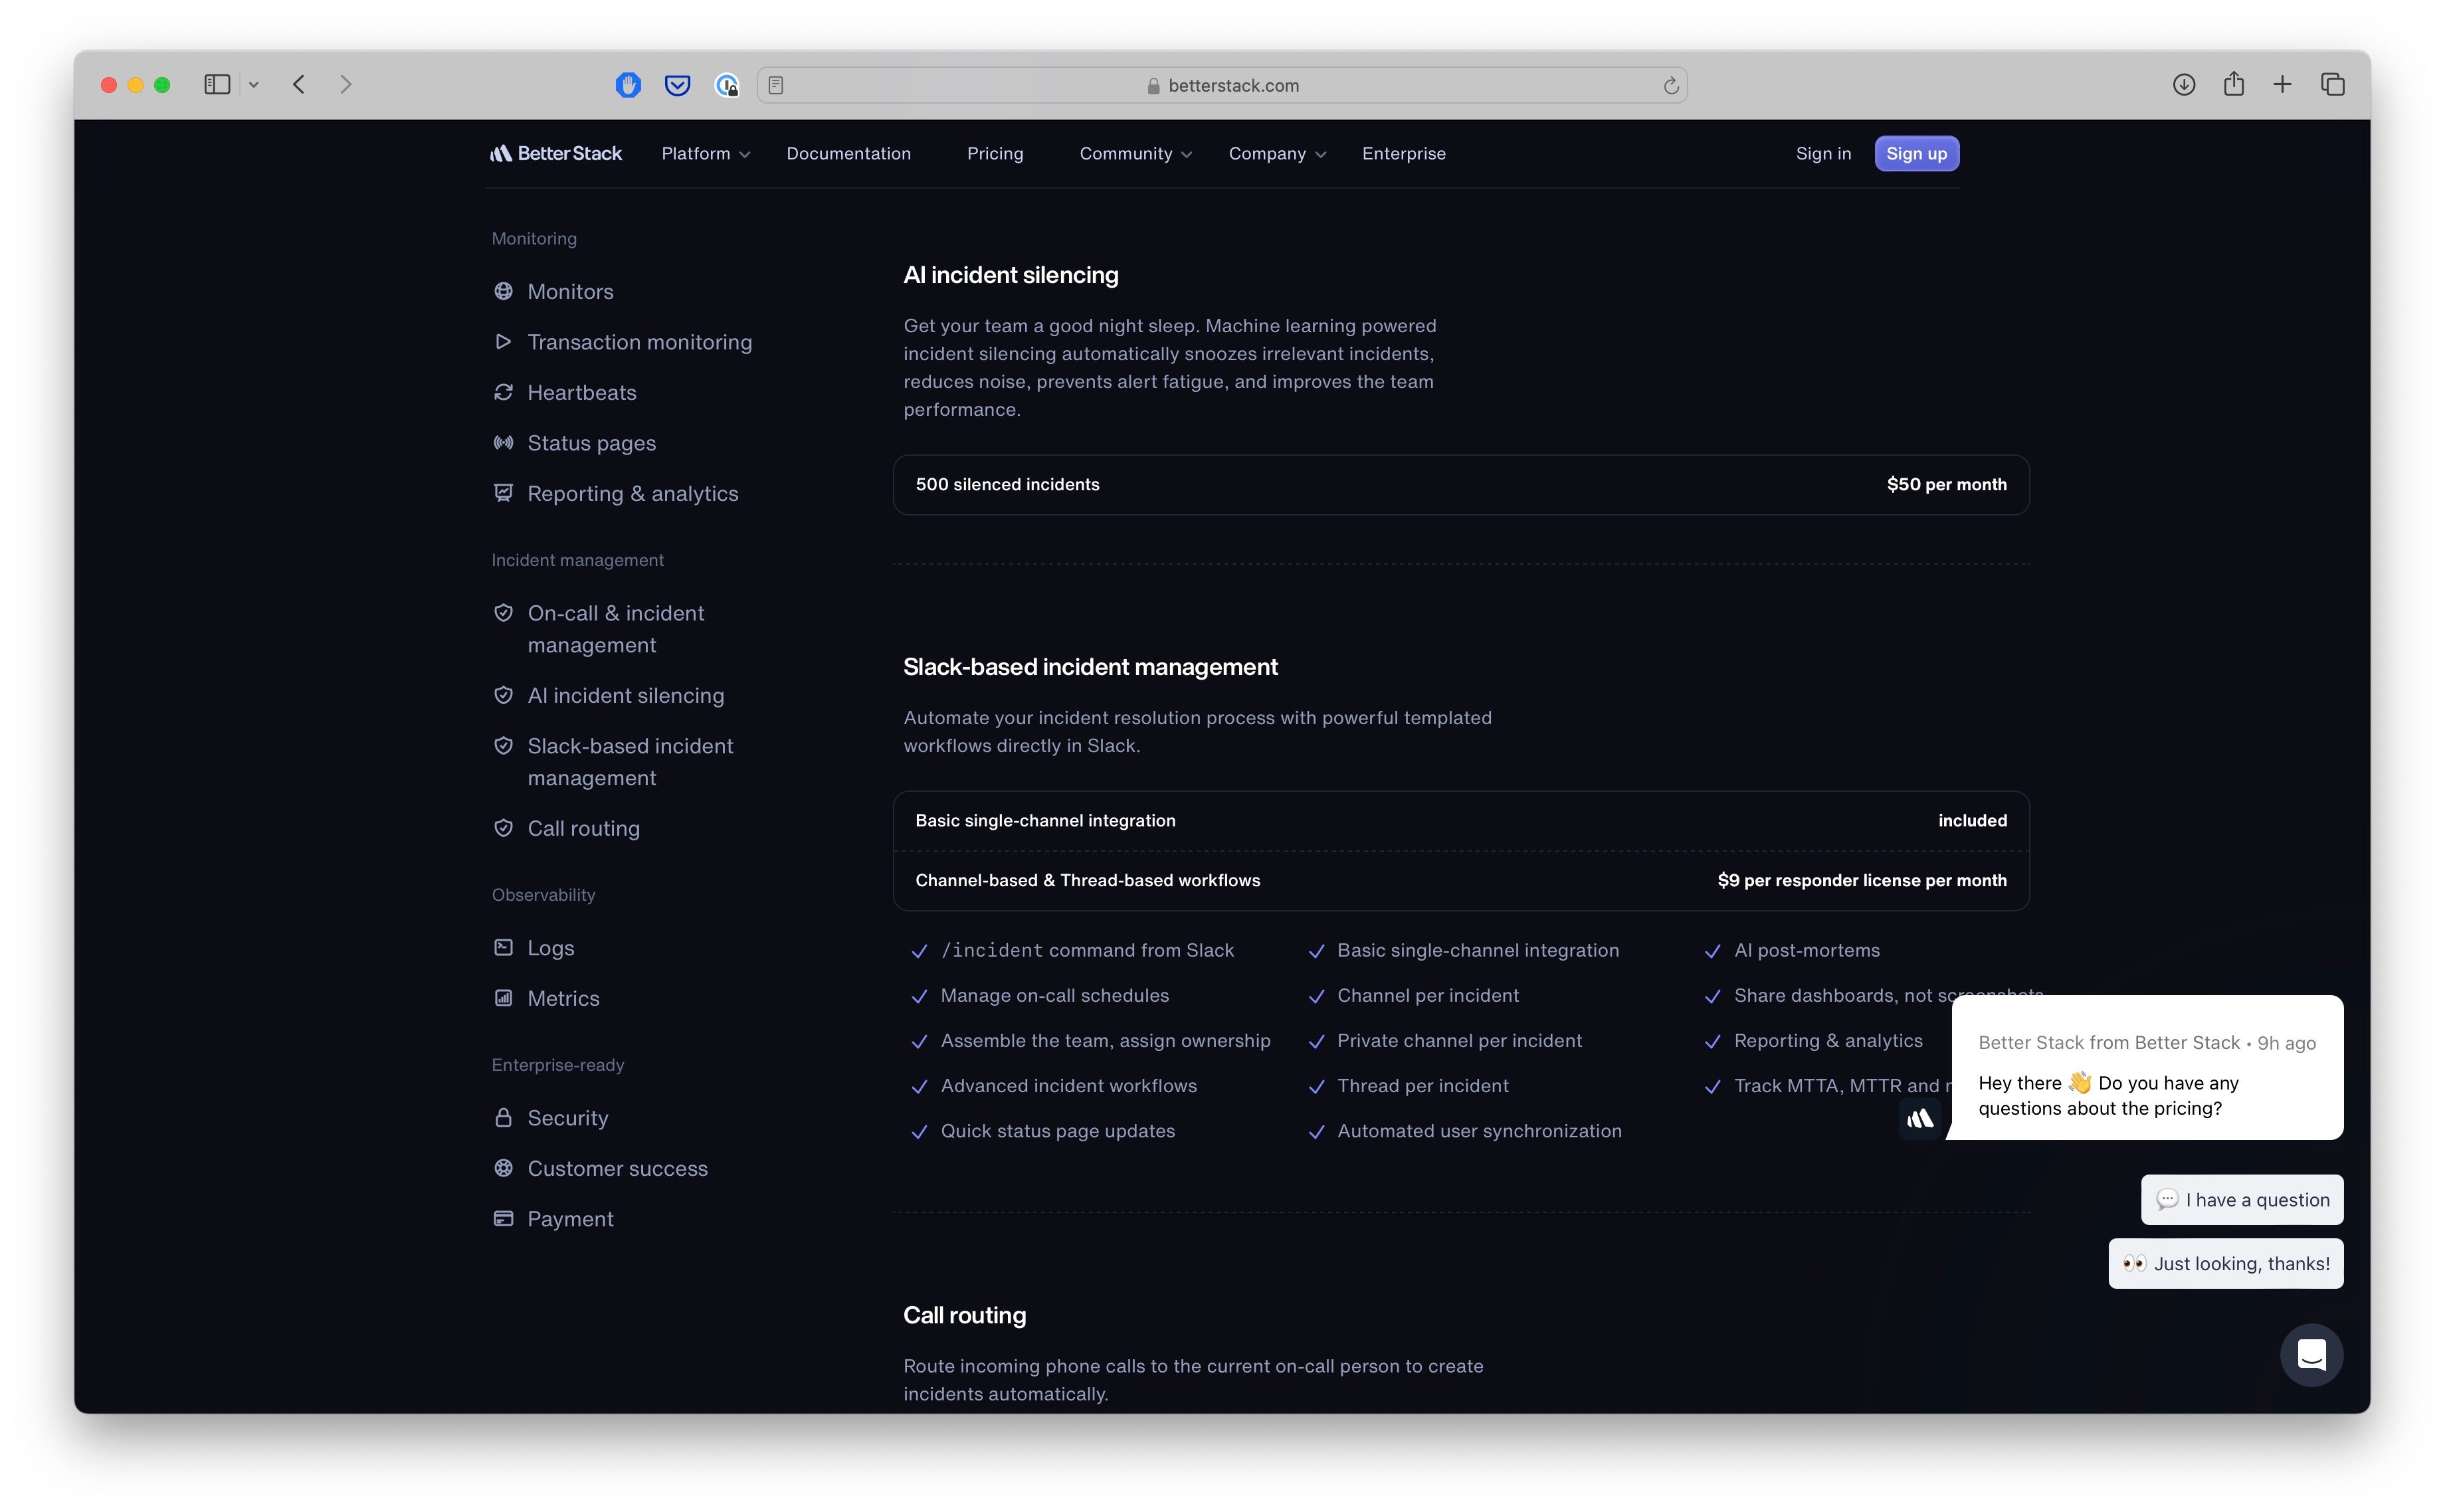Open the sidebar options chevron
Image resolution: width=2445 pixels, height=1512 pixels.
pos(254,85)
